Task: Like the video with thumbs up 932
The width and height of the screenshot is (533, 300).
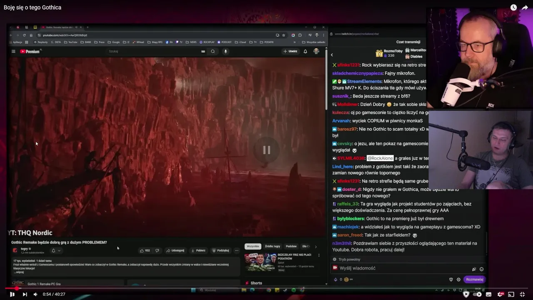Action: (x=145, y=250)
